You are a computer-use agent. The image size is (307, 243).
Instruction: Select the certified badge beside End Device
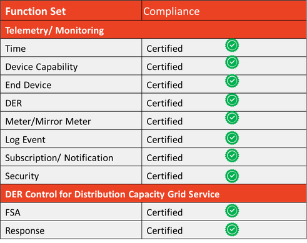coord(232,81)
